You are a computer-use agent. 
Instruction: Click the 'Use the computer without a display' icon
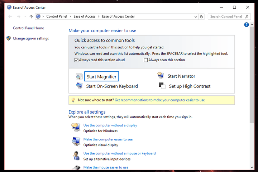(76, 128)
